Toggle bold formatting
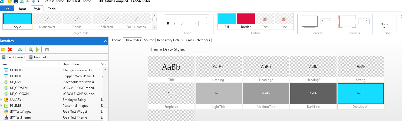The height and width of the screenshot is (121, 402). [x=168, y=23]
